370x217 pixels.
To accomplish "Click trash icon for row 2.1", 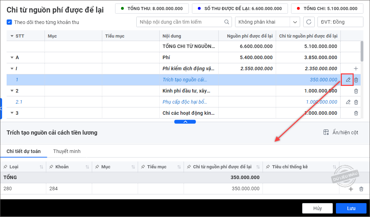I will pos(356,102).
